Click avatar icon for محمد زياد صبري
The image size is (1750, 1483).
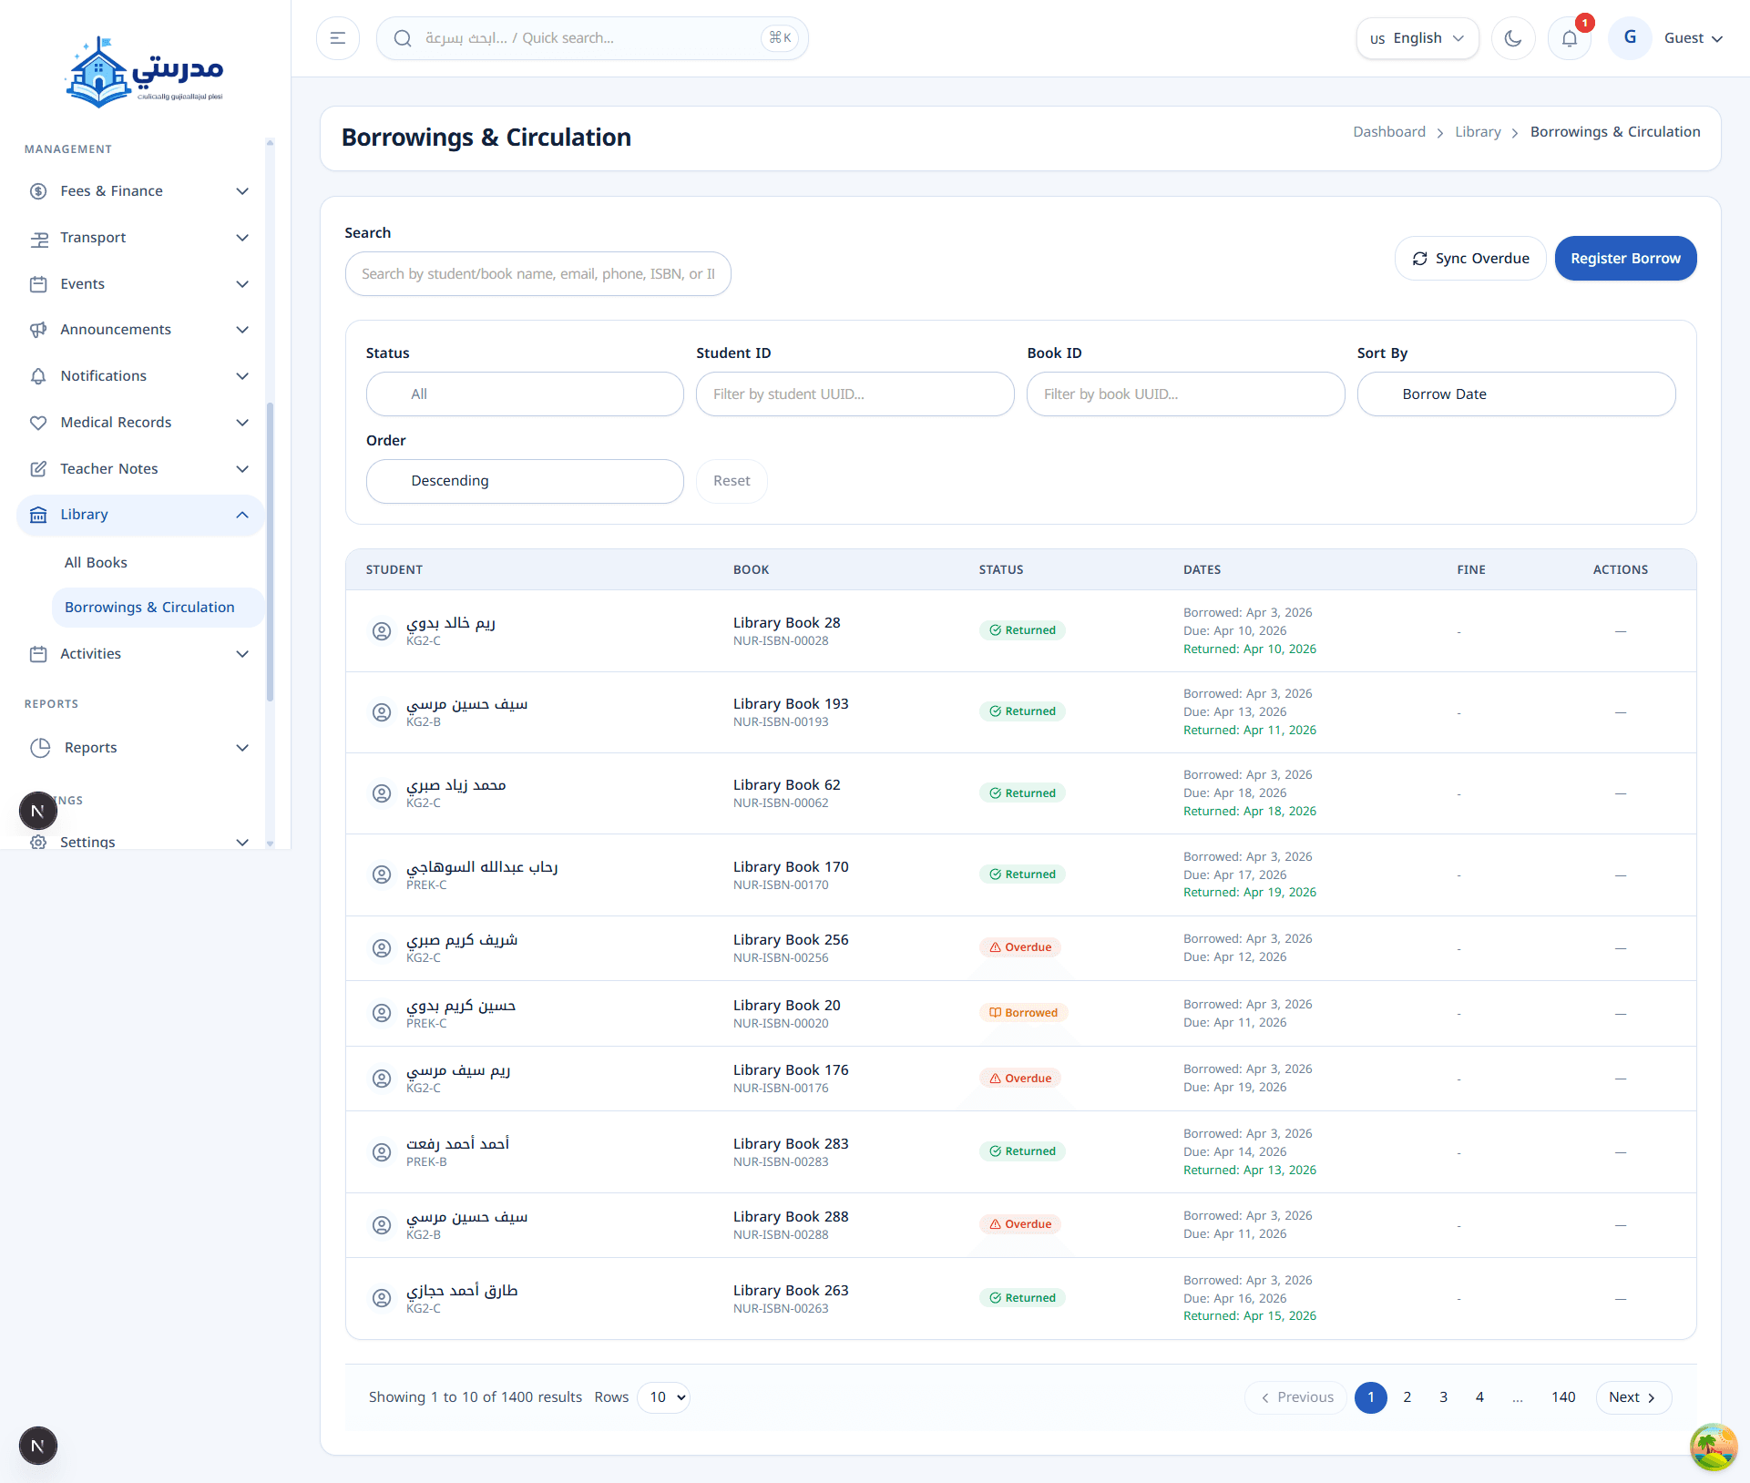tap(382, 793)
